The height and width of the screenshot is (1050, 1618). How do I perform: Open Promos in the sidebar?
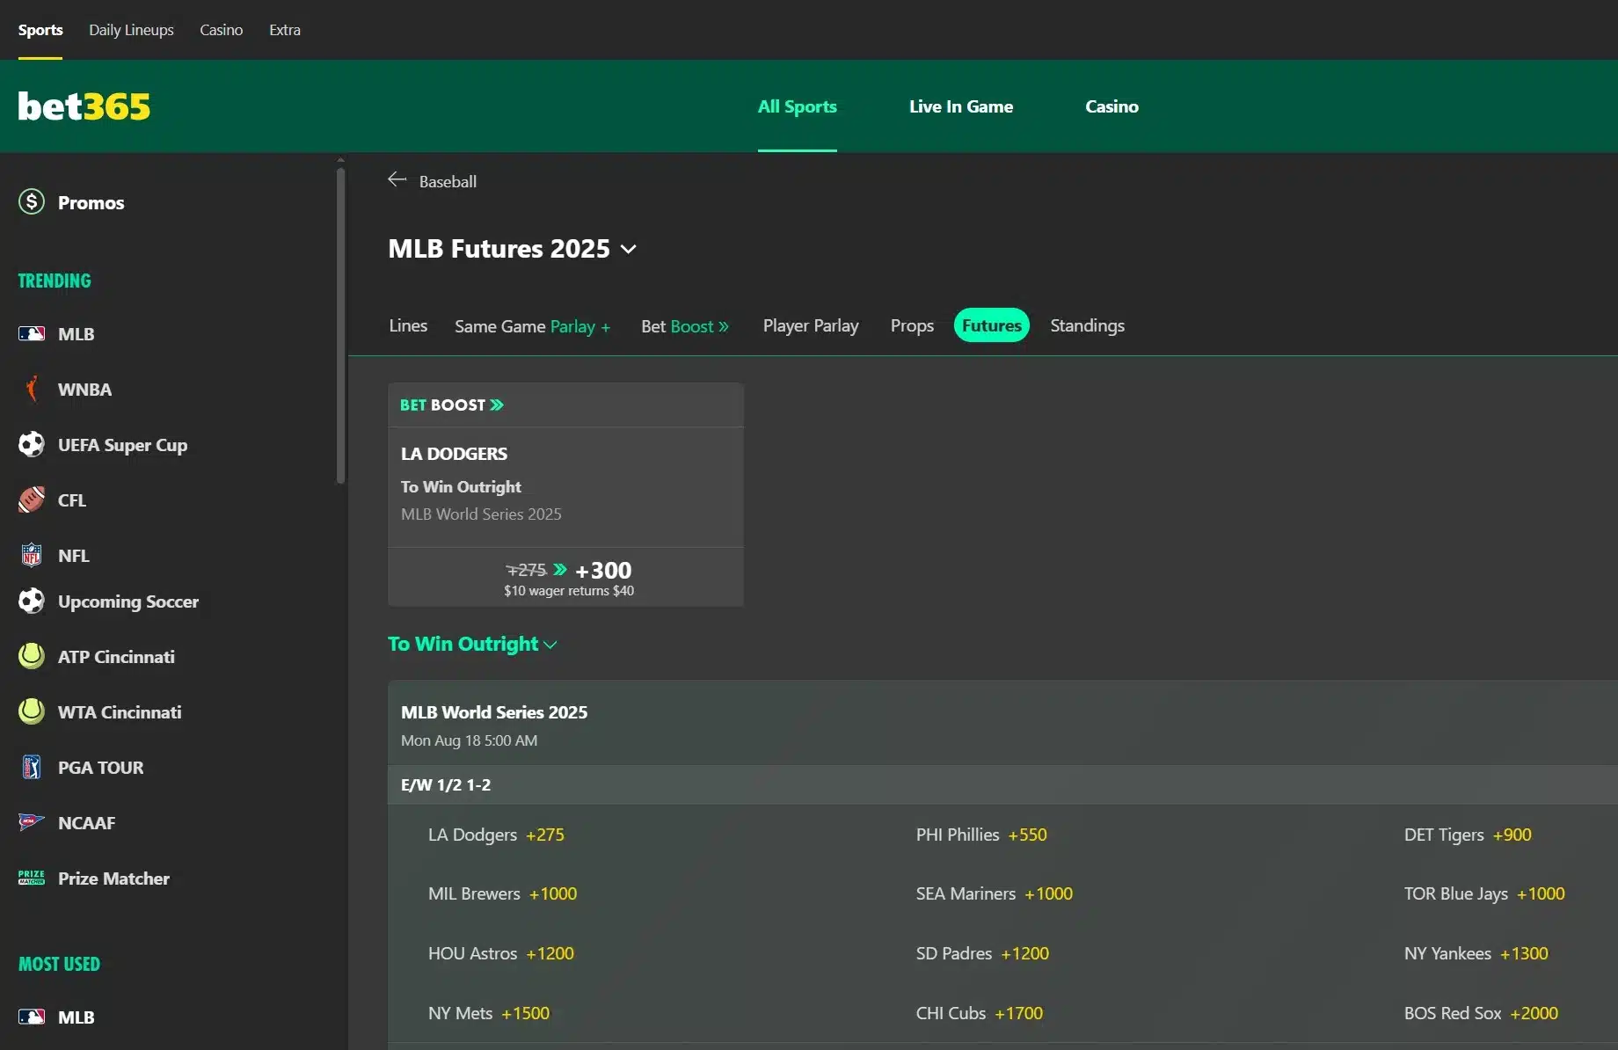point(91,202)
